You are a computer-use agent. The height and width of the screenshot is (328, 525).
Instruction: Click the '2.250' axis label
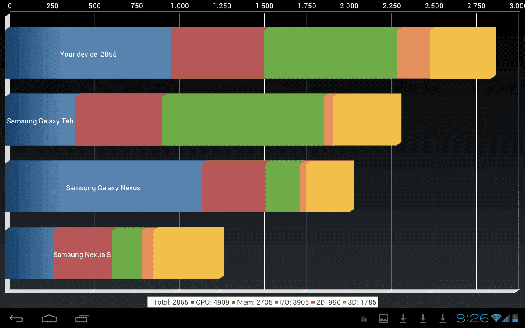coord(392,6)
